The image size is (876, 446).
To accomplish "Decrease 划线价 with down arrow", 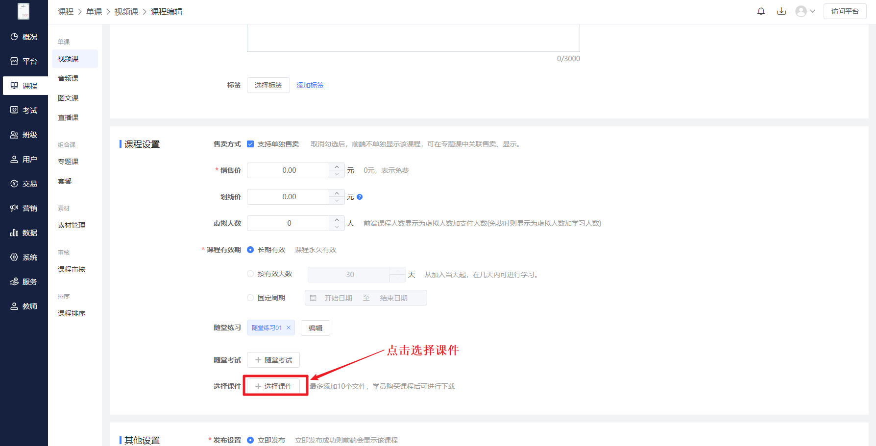I will coord(337,201).
